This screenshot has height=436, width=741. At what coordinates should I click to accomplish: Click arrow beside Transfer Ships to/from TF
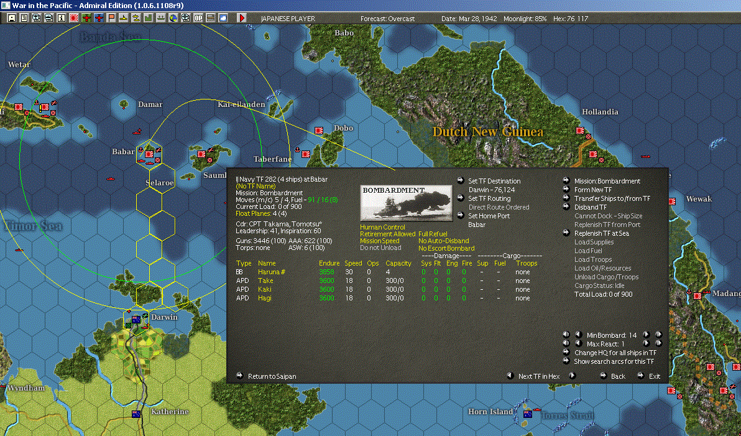(x=566, y=198)
